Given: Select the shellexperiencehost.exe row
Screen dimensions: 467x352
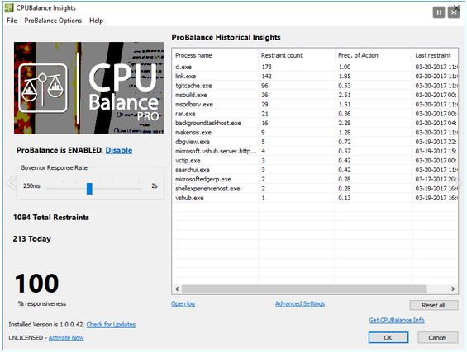Looking at the screenshot, I should [315, 189].
